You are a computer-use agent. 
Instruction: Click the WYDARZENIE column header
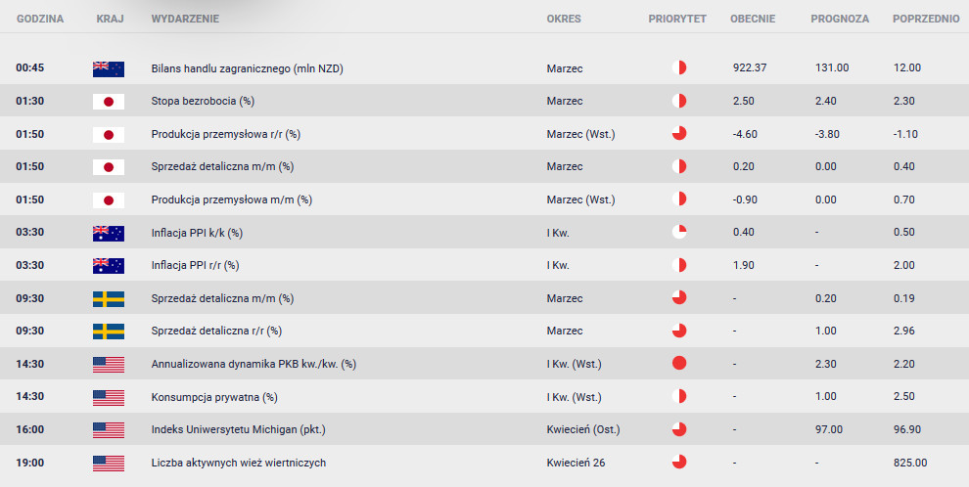185,19
